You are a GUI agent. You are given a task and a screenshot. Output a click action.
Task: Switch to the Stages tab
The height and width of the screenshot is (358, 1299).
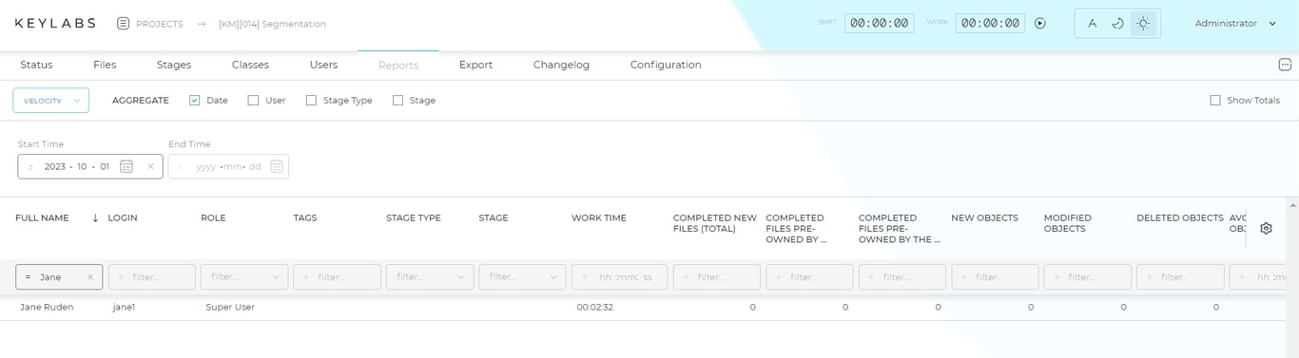coord(174,65)
